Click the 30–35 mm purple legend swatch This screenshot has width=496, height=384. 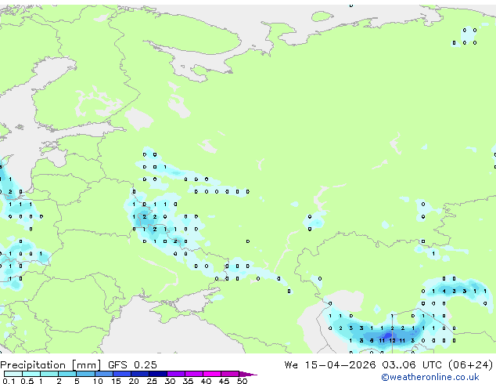tap(176, 374)
